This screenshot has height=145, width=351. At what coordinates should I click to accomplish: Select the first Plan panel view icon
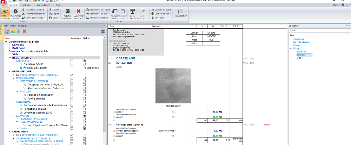[7, 31]
